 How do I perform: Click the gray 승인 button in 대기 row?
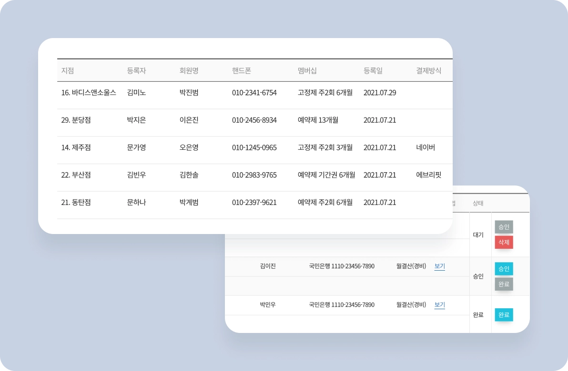pyautogui.click(x=504, y=227)
